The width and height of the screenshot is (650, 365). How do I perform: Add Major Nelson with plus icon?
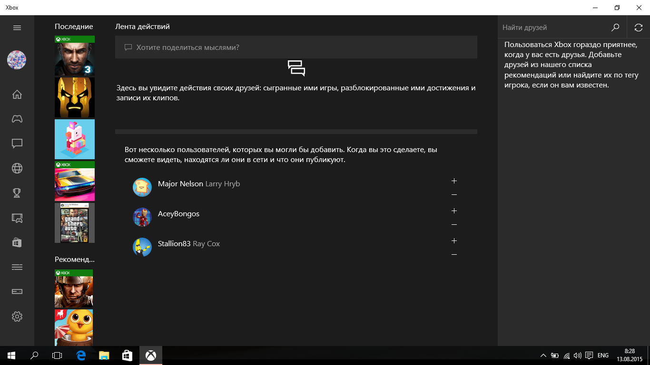454,181
